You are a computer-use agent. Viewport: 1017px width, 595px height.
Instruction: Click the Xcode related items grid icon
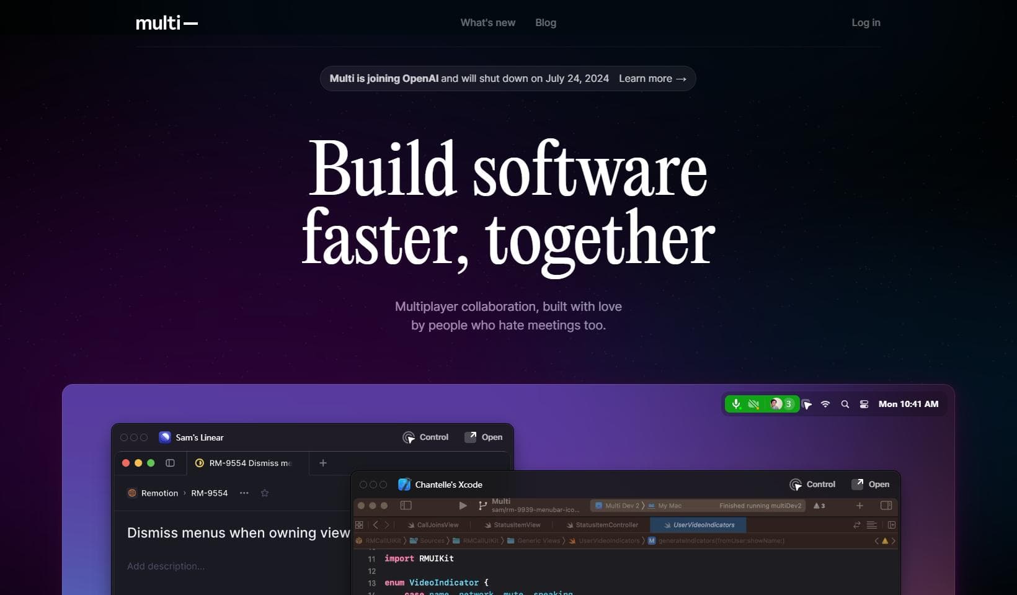(x=359, y=525)
